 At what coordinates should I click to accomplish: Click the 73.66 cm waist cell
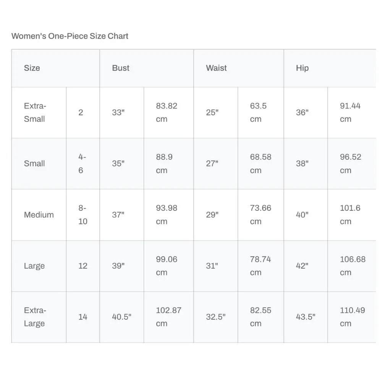click(x=261, y=215)
